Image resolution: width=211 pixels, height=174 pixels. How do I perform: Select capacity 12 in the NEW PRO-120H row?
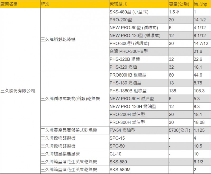pyautogui.click(x=181, y=106)
